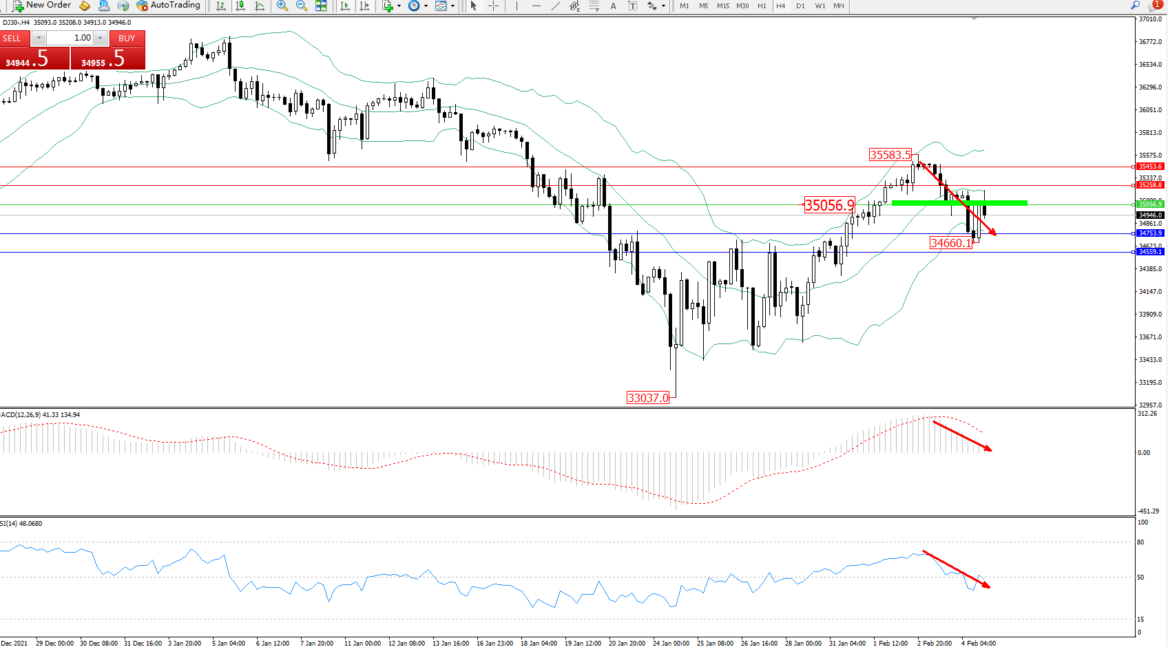
Task: Switch to the D1 timeframe
Action: 800,6
